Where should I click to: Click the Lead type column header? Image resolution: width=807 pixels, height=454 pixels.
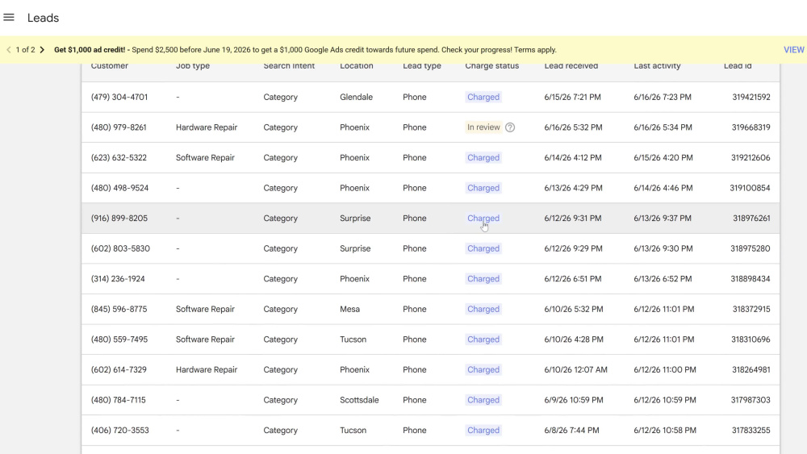[422, 66]
